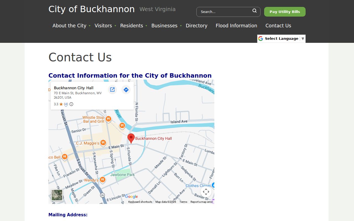The image size is (354, 221).
Task: Go to the Directory page
Action: tap(197, 25)
